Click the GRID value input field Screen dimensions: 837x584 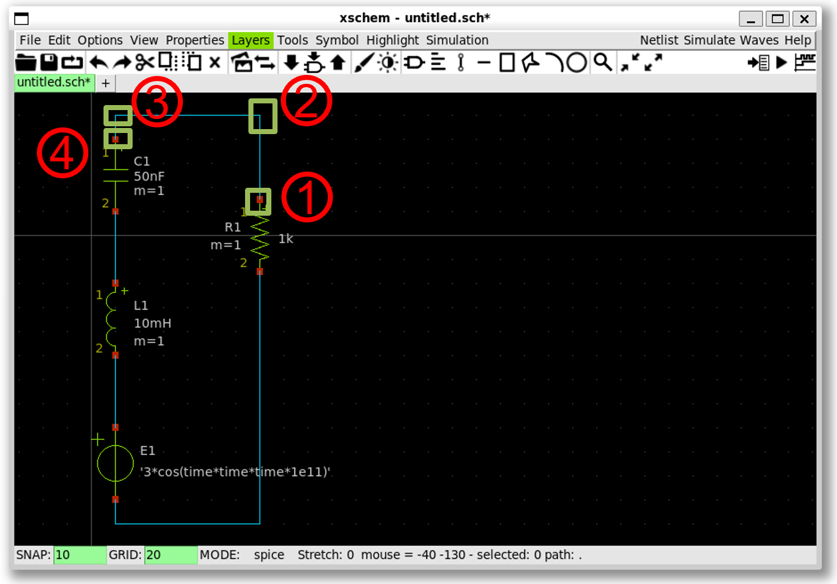tap(170, 555)
